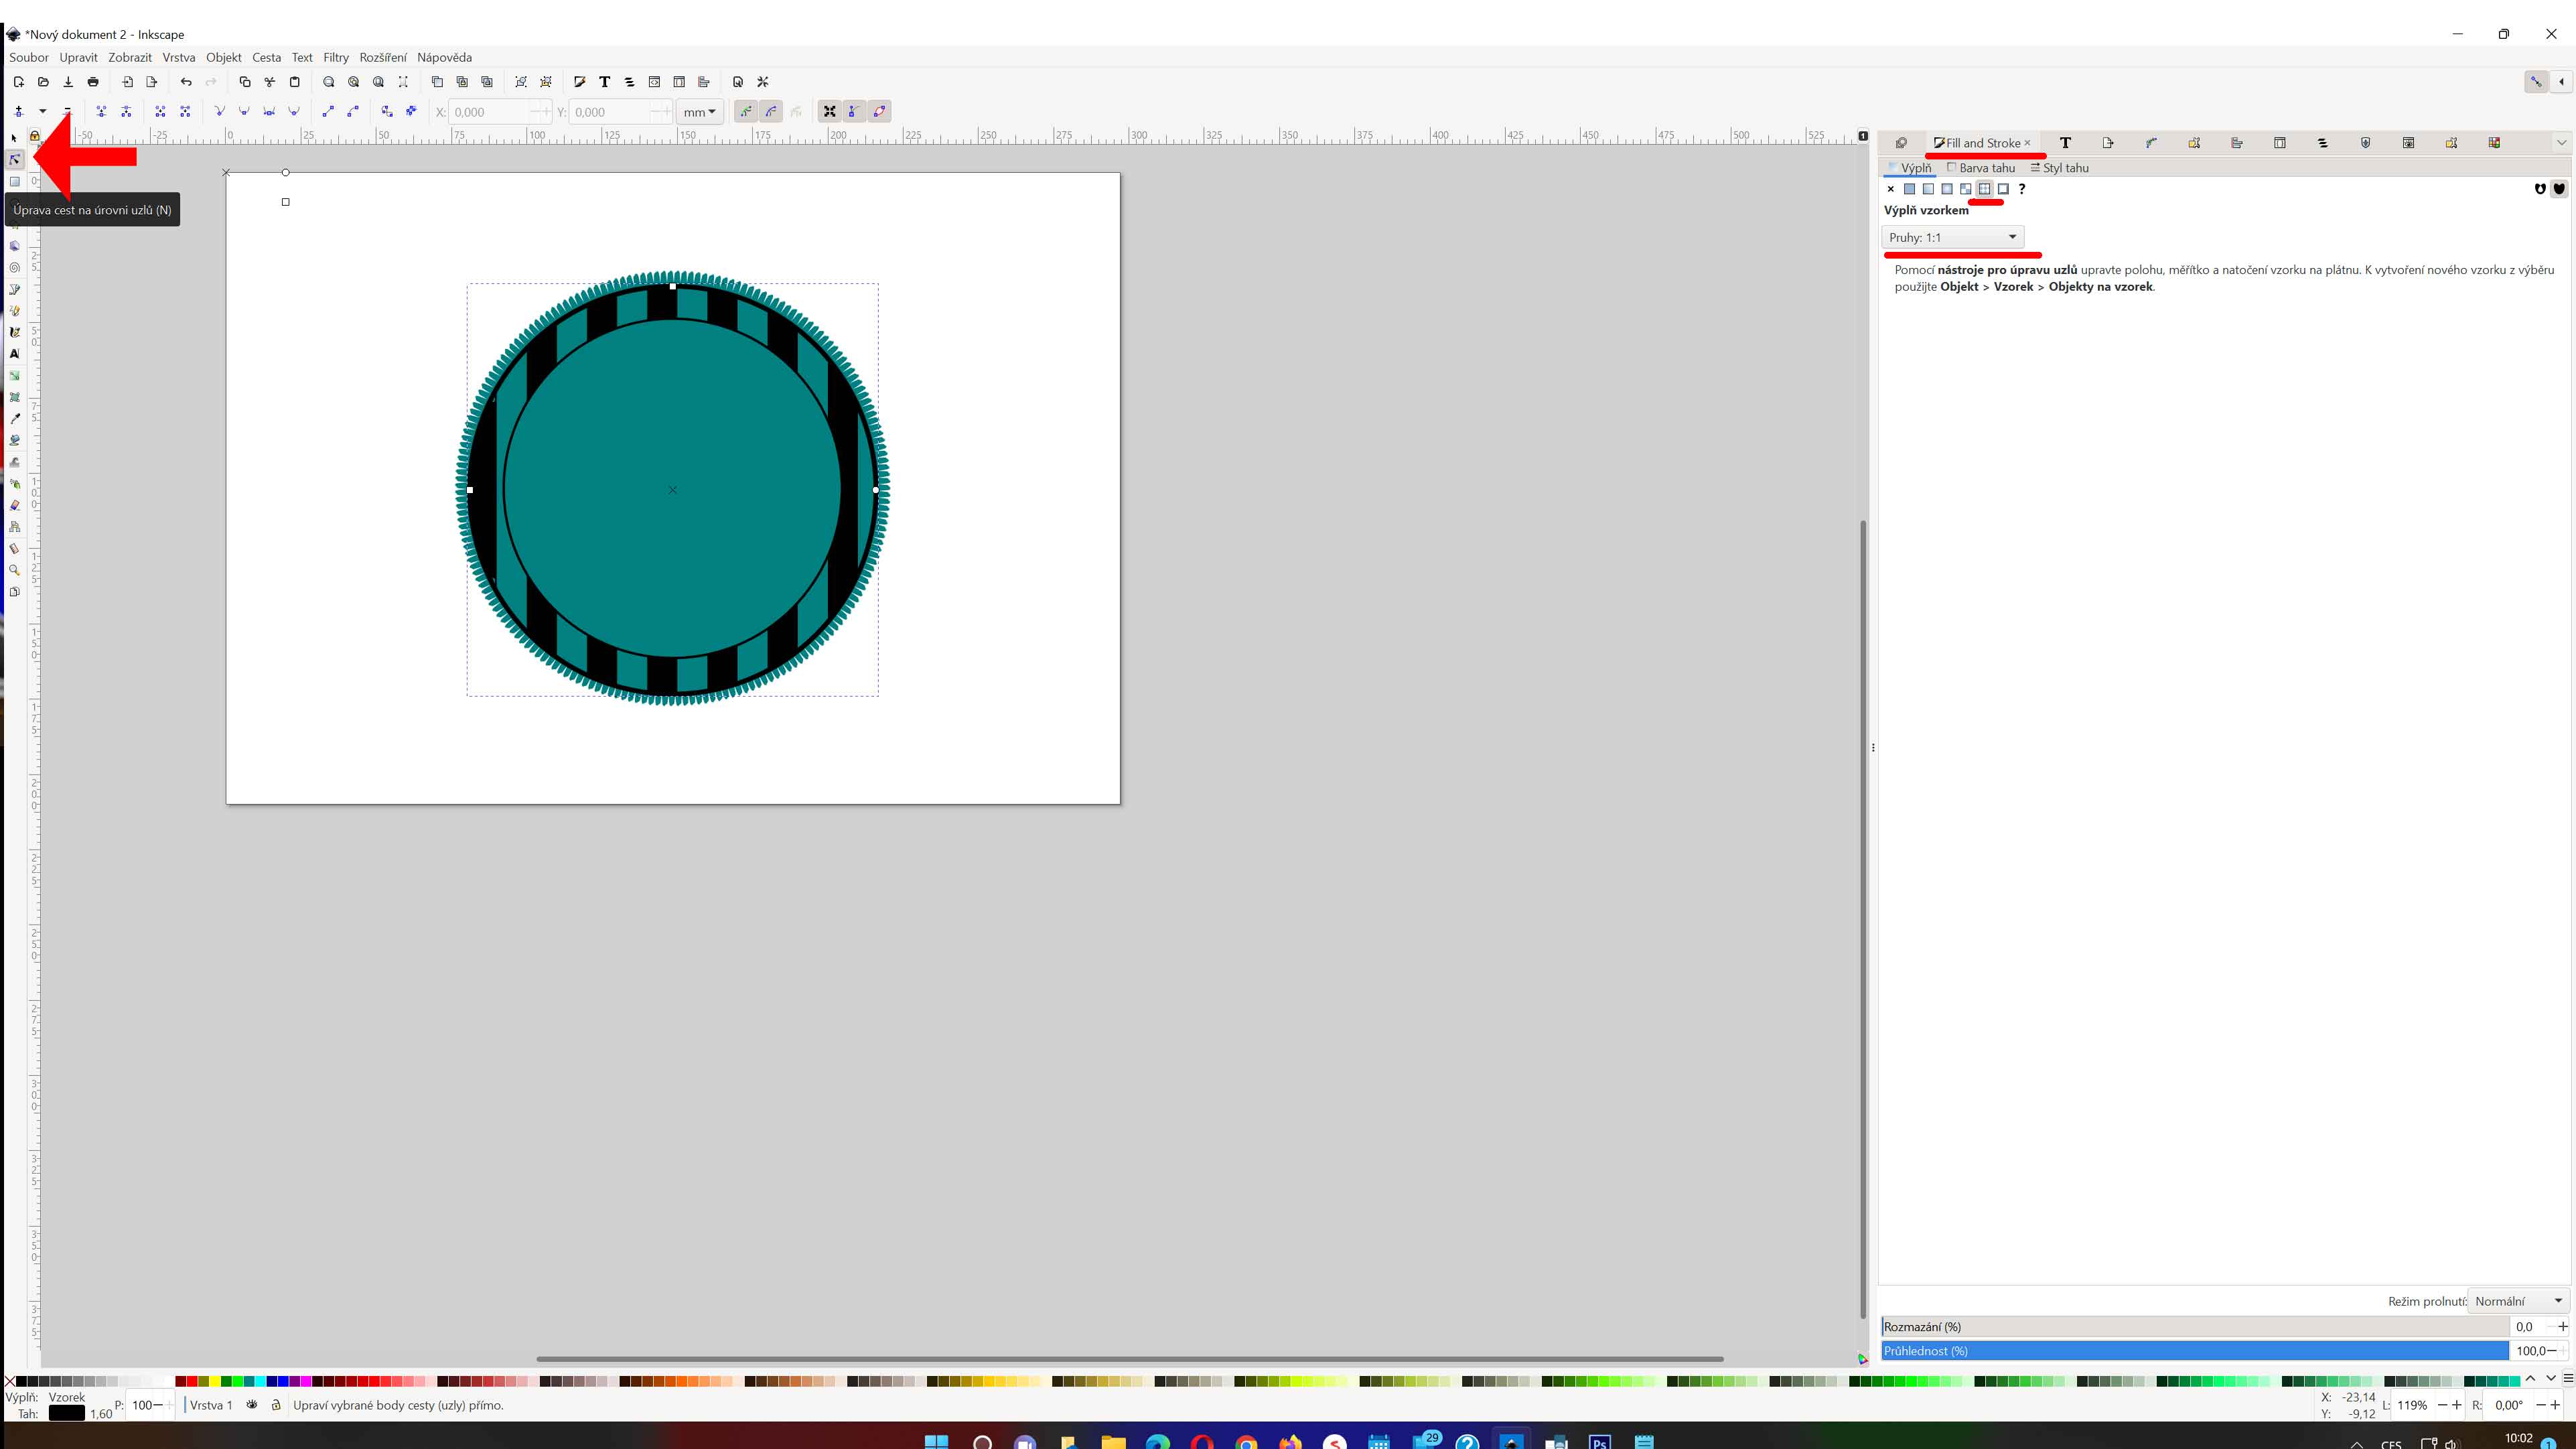Viewport: 2576px width, 1449px height.
Task: Click the Průhlednost opacity slider
Action: 2194,1351
